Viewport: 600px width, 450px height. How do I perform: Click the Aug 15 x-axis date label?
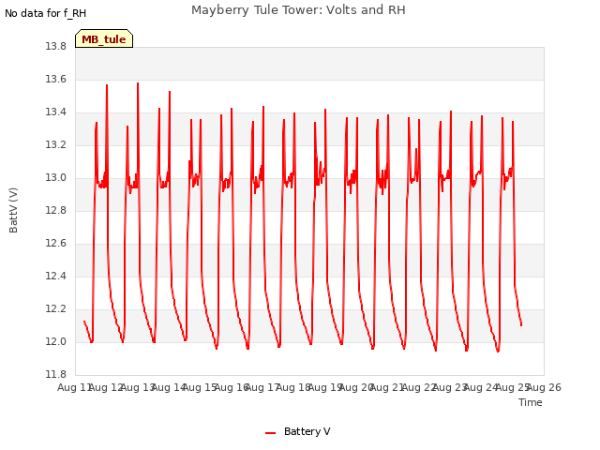pos(200,387)
